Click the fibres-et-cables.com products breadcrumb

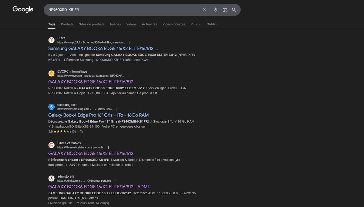[80, 147]
